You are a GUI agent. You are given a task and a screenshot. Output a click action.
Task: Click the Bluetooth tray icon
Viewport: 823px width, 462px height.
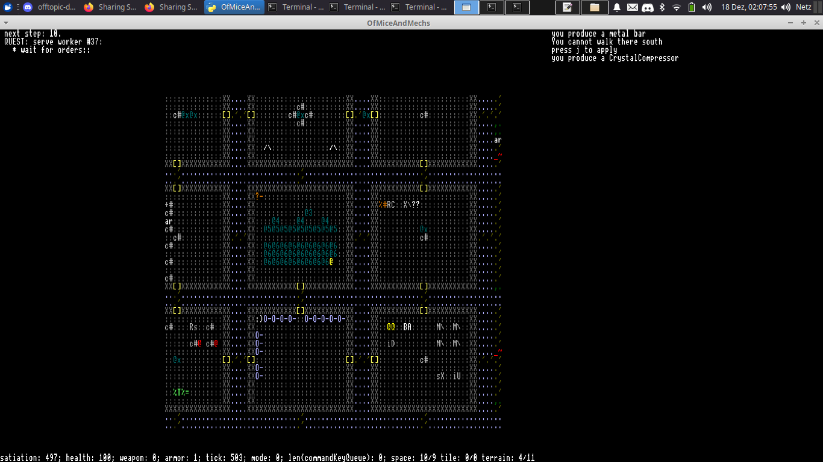(662, 7)
